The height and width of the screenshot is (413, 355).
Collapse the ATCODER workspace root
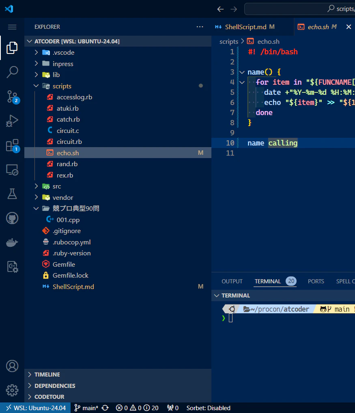pyautogui.click(x=118, y=41)
